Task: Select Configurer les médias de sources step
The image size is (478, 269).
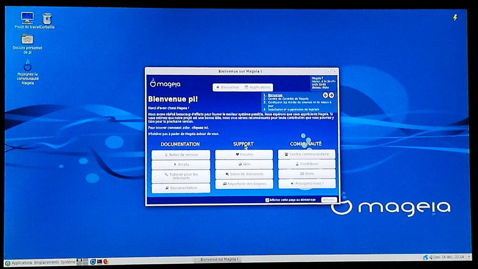Action: tap(299, 104)
